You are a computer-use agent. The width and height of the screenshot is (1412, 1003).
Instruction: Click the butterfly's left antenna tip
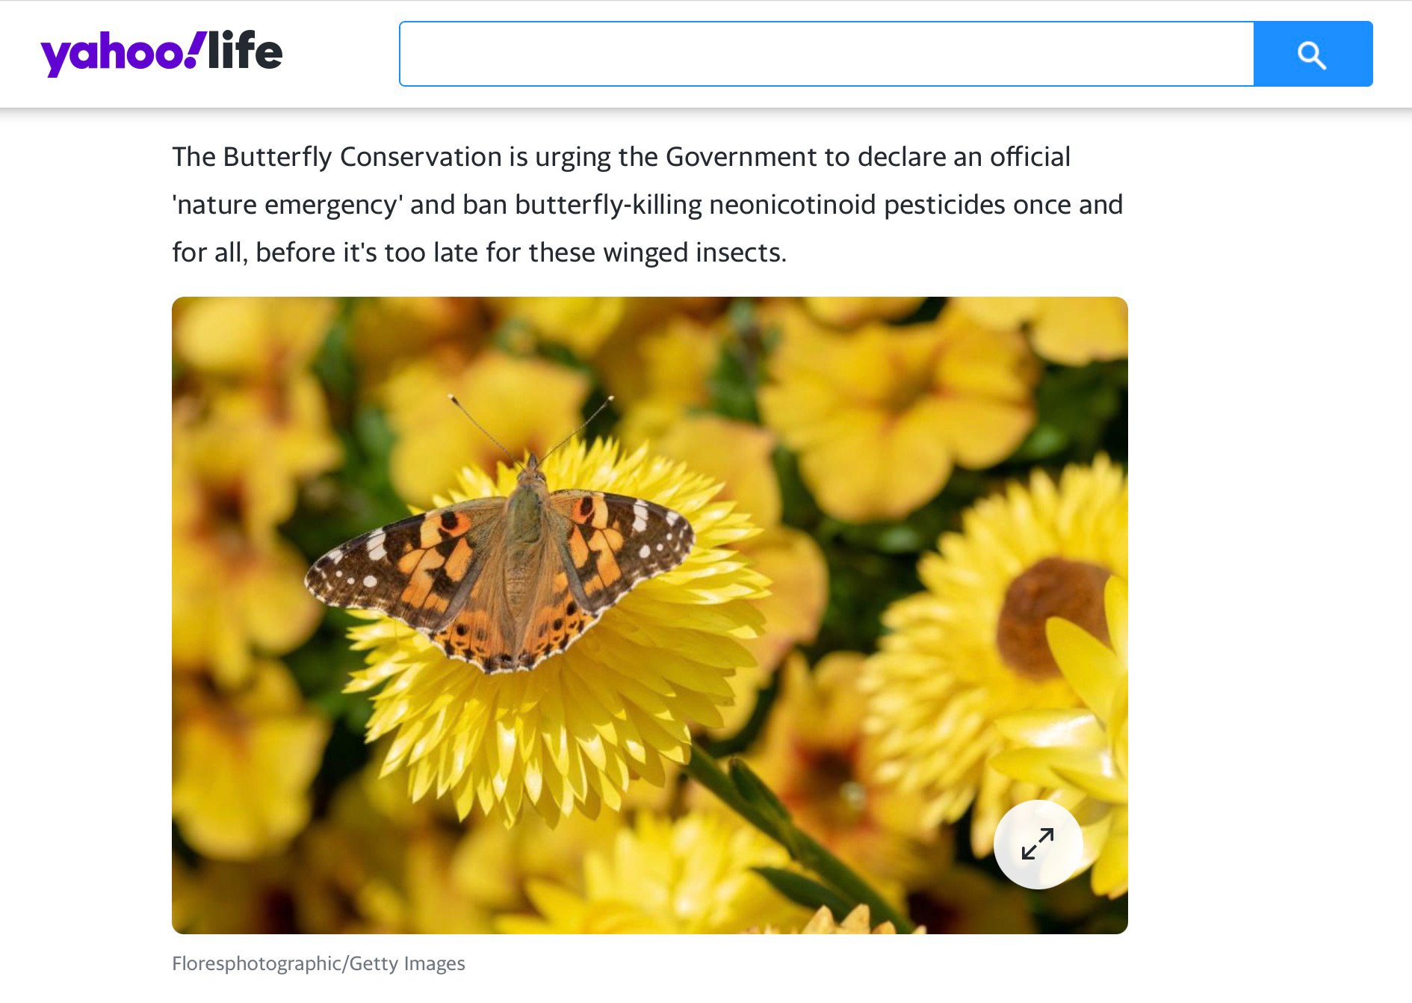point(451,397)
